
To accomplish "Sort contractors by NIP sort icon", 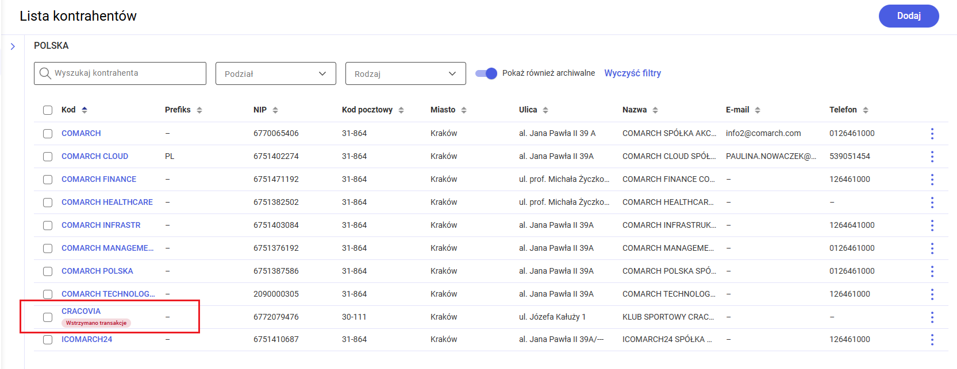I will [275, 110].
